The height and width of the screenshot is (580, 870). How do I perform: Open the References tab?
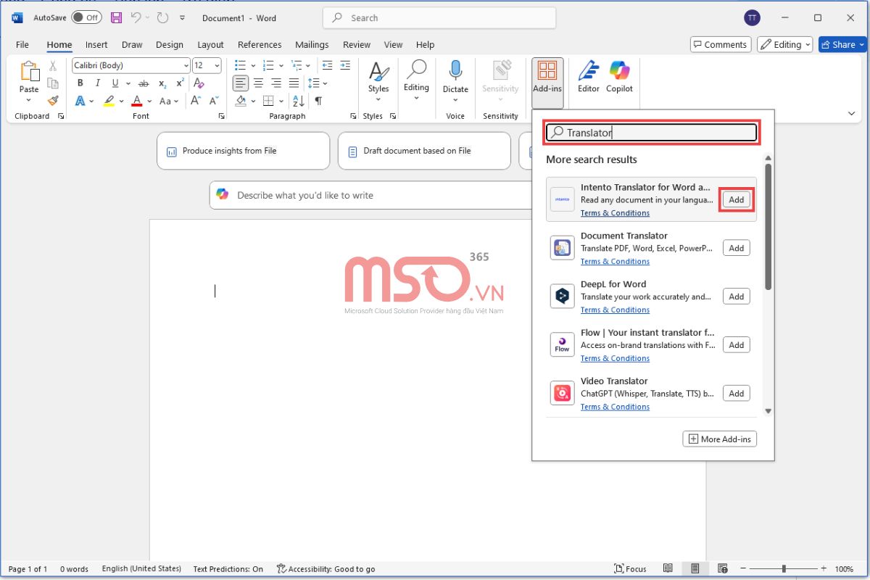click(x=260, y=44)
